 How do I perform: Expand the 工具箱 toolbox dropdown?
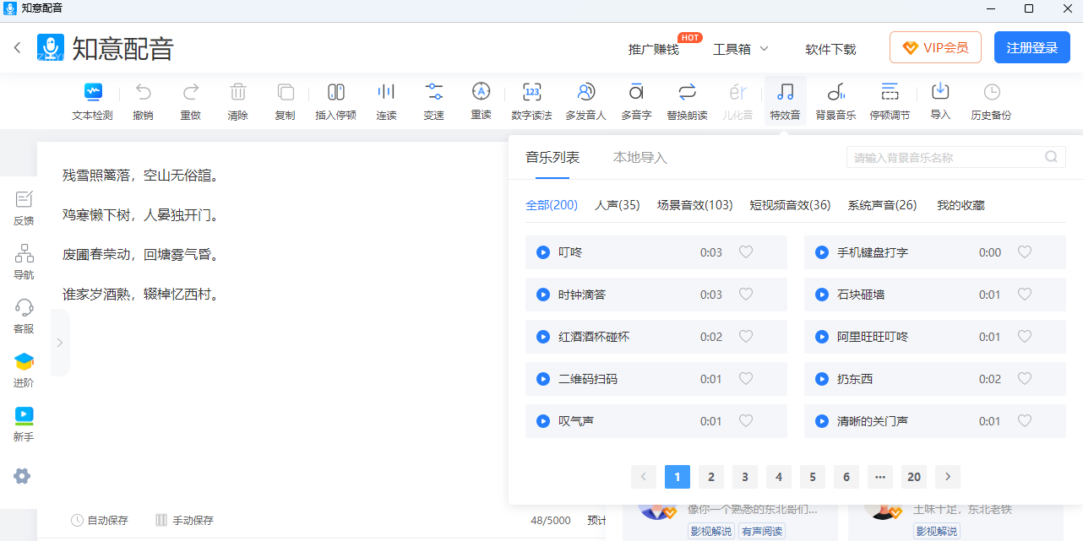click(x=740, y=49)
